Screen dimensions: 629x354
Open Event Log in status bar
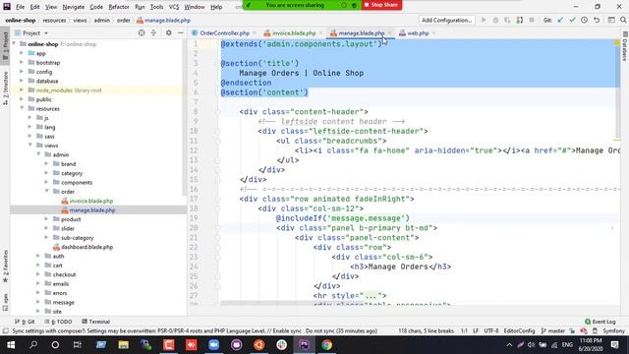[600, 322]
